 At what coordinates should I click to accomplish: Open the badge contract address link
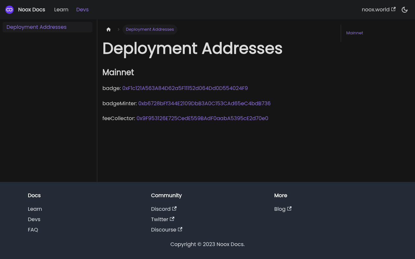185,88
